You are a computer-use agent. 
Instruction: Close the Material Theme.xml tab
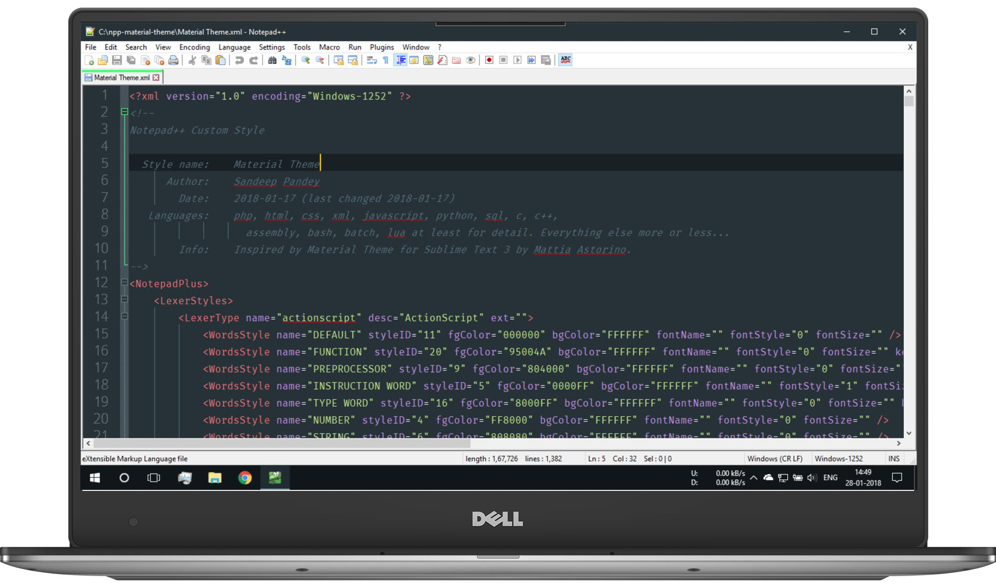(x=156, y=77)
